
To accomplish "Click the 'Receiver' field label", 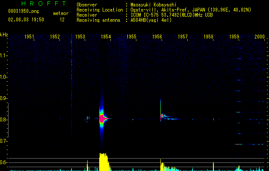I will click(87, 15).
